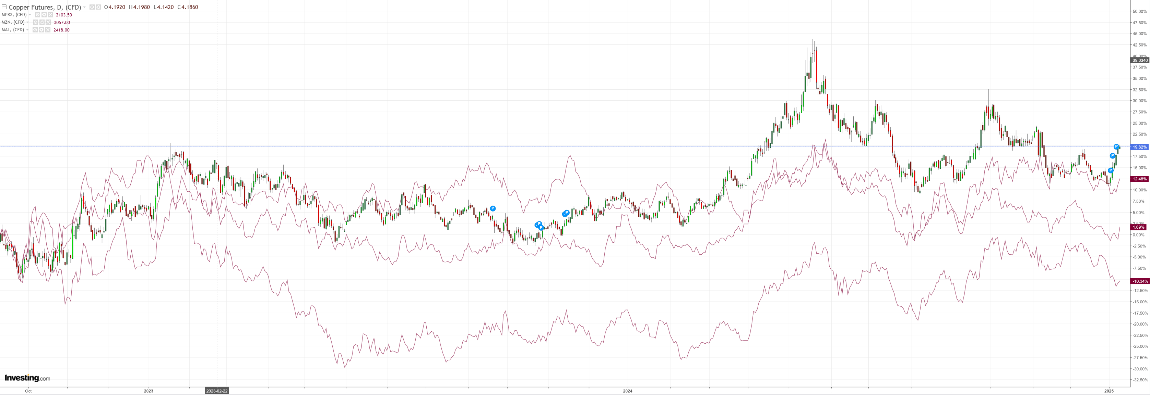The width and height of the screenshot is (1150, 395).
Task: Open MPB3 series settings gear
Action: [x=44, y=15]
